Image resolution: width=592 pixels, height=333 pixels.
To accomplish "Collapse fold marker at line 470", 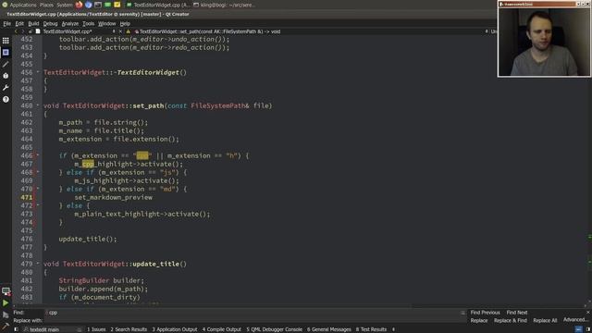I will click(38, 189).
